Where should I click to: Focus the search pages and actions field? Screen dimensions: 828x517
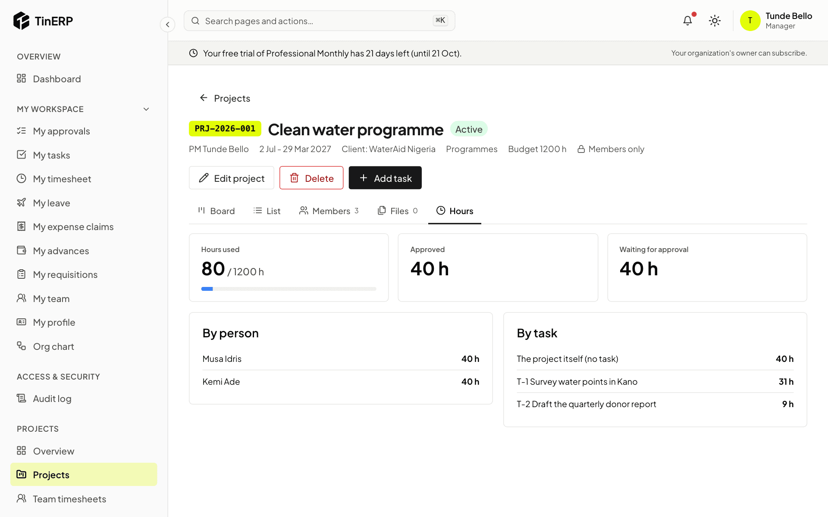[x=319, y=21]
